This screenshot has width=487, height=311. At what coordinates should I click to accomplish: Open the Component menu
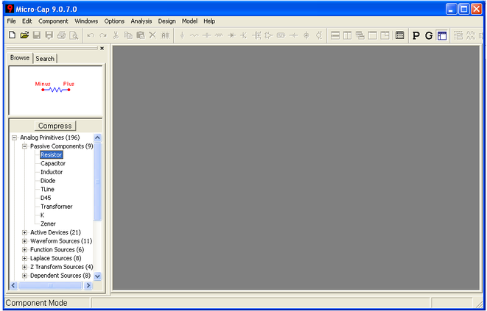click(x=53, y=21)
